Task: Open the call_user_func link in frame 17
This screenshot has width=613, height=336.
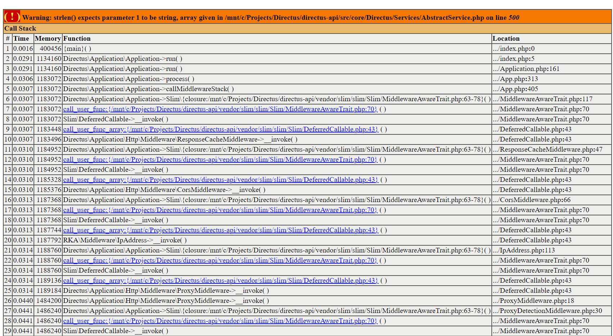Action: (219, 210)
